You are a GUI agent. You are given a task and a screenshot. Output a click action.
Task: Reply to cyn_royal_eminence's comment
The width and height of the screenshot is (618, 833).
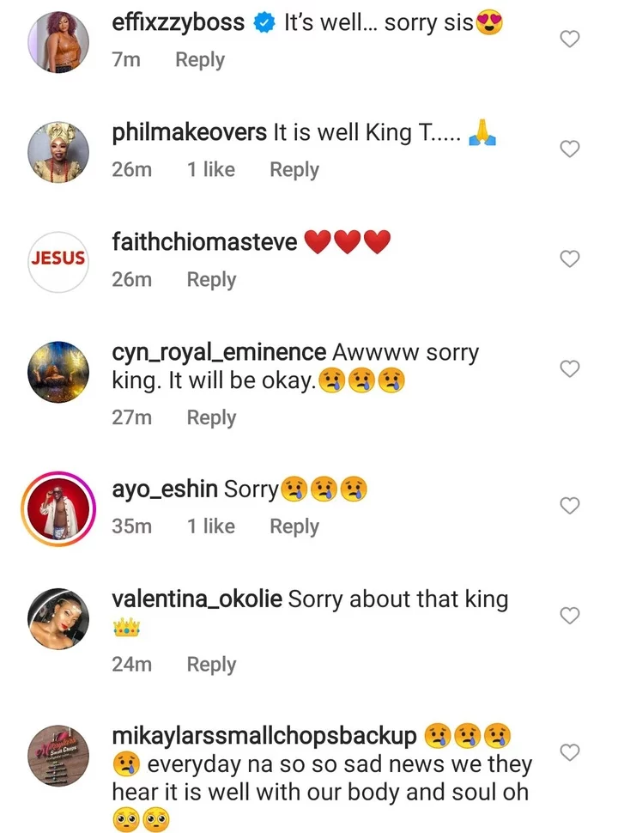tap(211, 417)
